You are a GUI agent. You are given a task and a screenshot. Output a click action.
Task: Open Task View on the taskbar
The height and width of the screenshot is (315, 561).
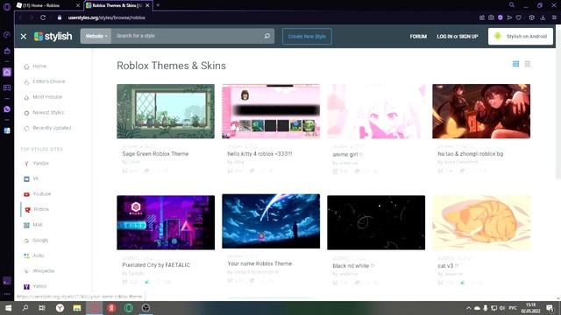pyautogui.click(x=42, y=308)
